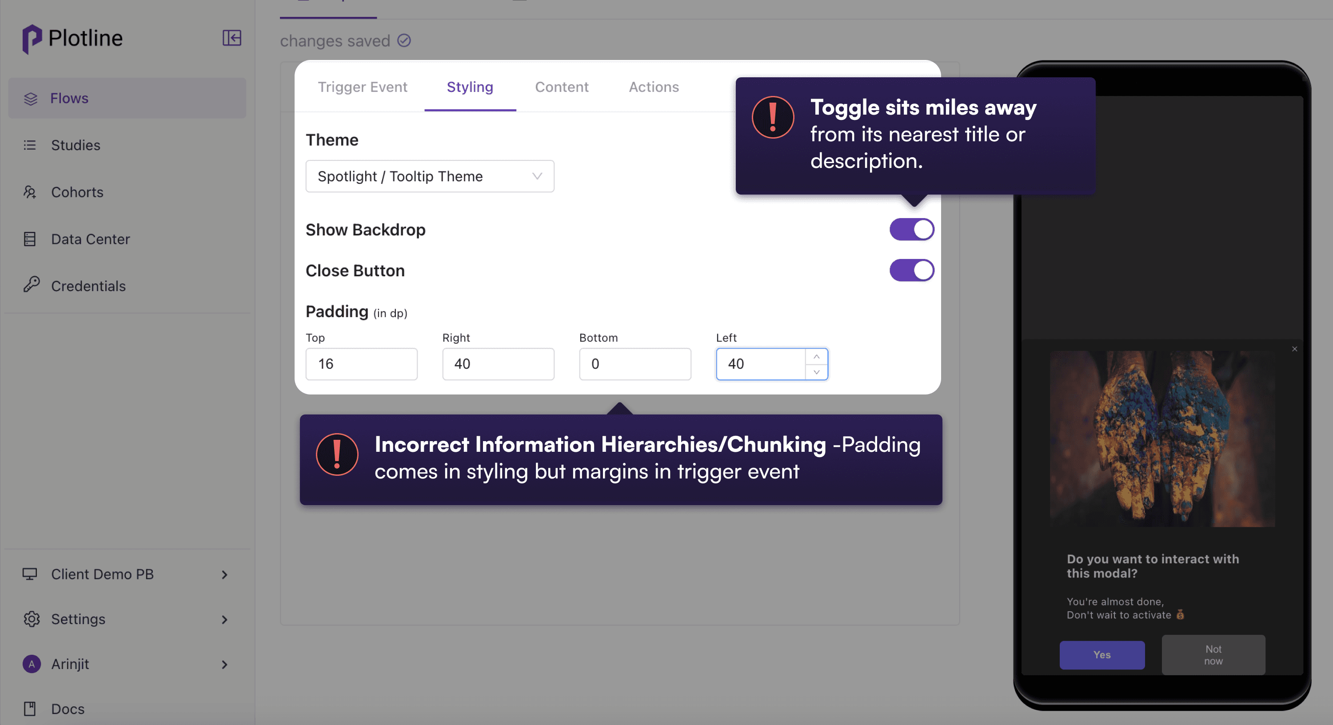Click the Settings gear icon
The image size is (1333, 725).
(31, 619)
